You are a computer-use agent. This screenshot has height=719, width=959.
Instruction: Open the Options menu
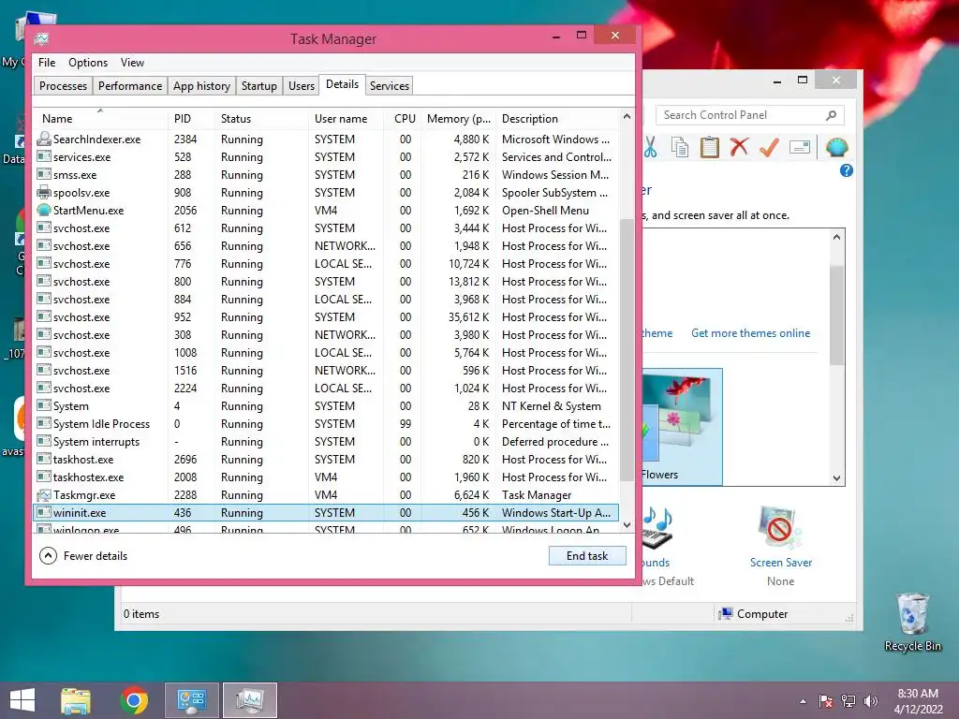tap(88, 63)
